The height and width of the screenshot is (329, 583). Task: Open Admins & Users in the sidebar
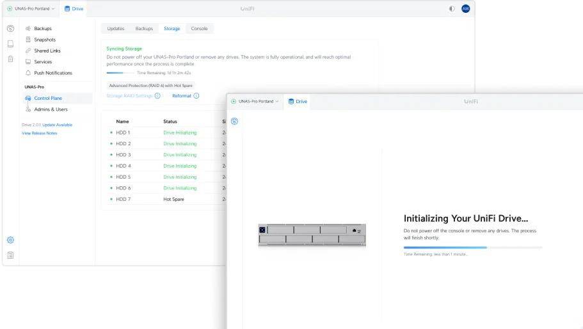coord(51,109)
